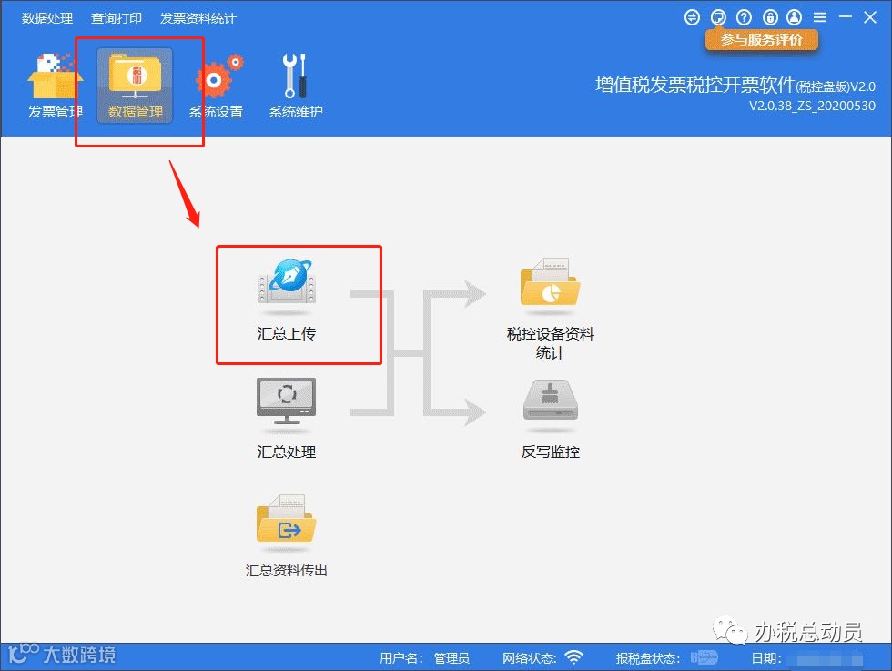The width and height of the screenshot is (892, 671).
Task: Open 税控设备资料统计 folder icon
Action: (x=550, y=283)
